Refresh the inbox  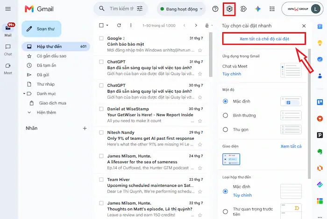[119, 25]
